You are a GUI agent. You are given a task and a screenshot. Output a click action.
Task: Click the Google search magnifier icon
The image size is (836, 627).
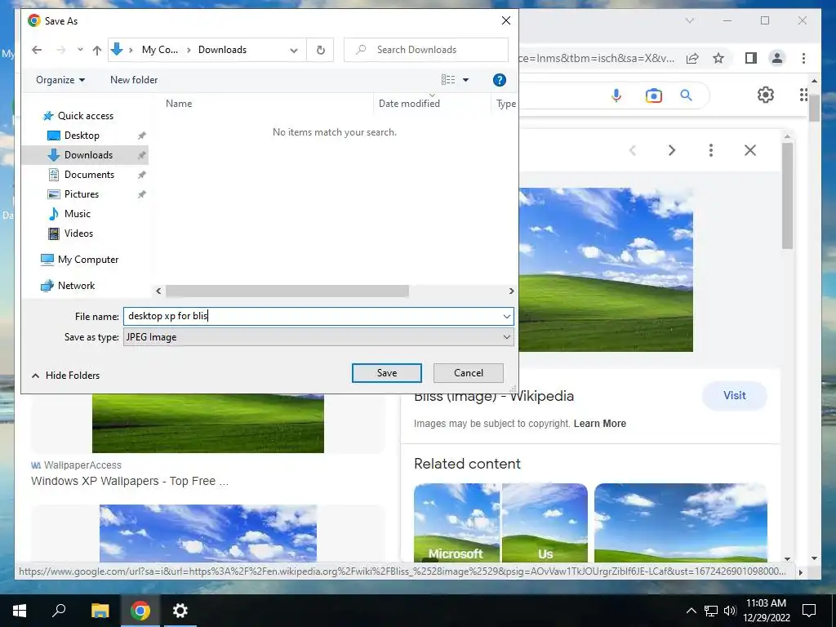686,96
